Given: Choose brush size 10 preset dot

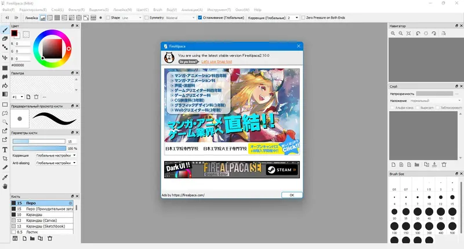Looking at the screenshot, I should click(429, 197).
